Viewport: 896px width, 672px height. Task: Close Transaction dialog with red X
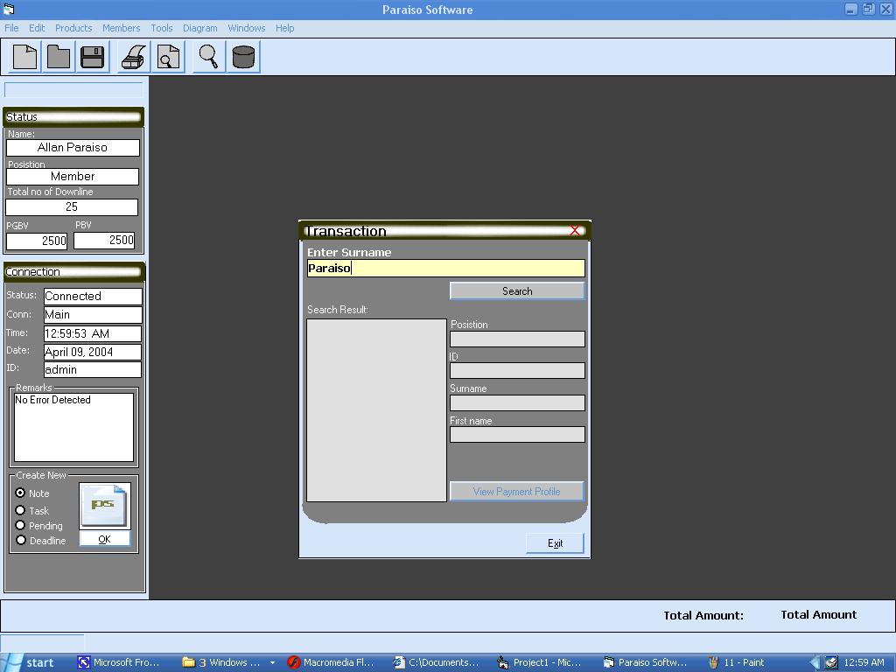[575, 230]
